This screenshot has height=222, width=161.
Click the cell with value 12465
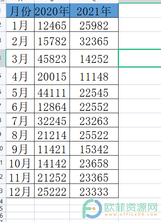coord(52,25)
